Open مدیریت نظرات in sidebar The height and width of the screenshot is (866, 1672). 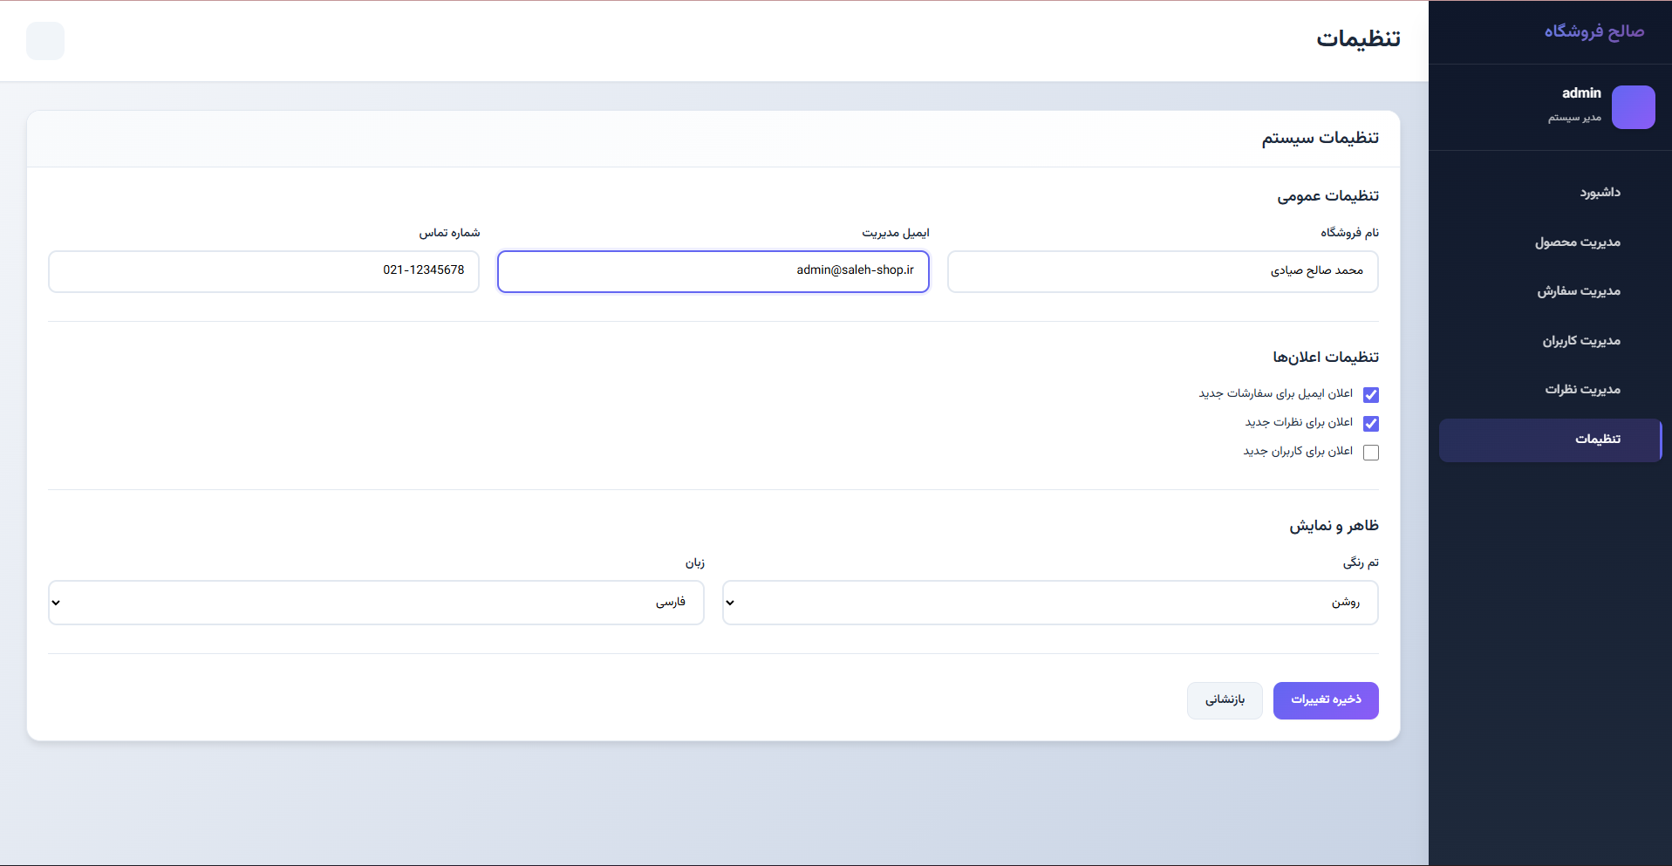click(1582, 390)
